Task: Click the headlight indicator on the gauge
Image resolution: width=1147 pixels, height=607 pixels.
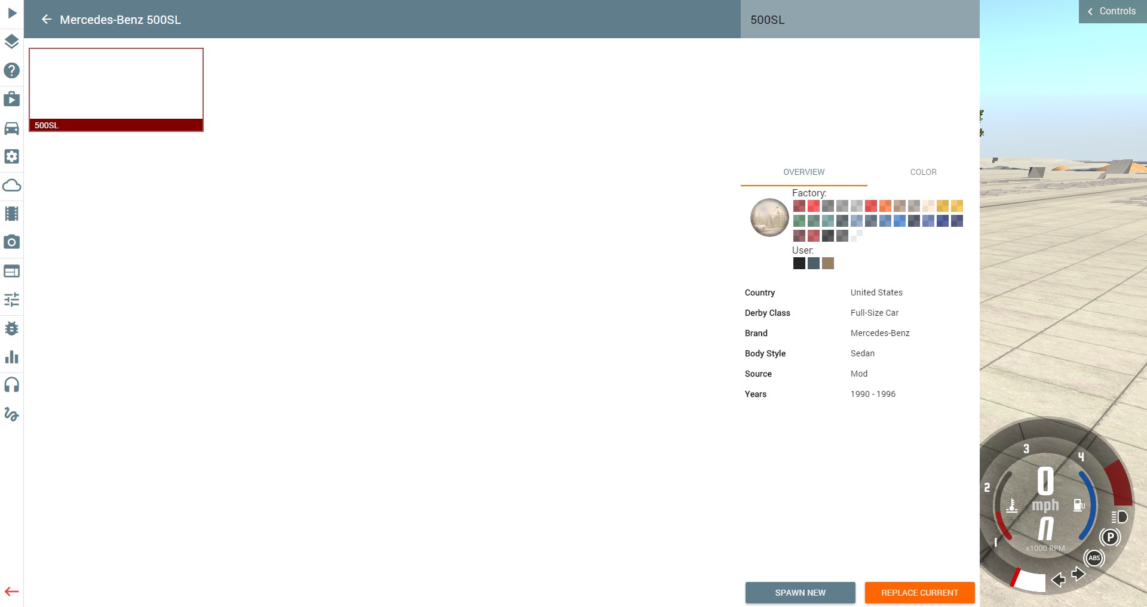Action: [x=1120, y=517]
